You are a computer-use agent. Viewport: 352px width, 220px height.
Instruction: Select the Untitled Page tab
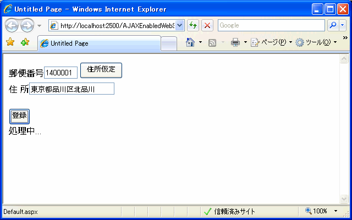[99, 43]
